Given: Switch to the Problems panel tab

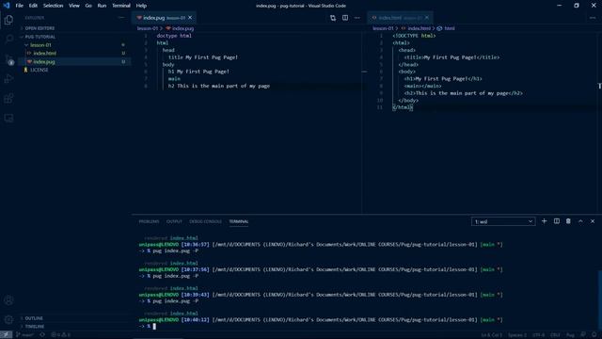Looking at the screenshot, I should point(149,222).
